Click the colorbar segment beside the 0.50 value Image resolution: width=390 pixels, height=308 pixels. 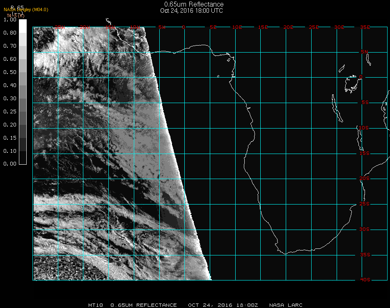[23, 78]
